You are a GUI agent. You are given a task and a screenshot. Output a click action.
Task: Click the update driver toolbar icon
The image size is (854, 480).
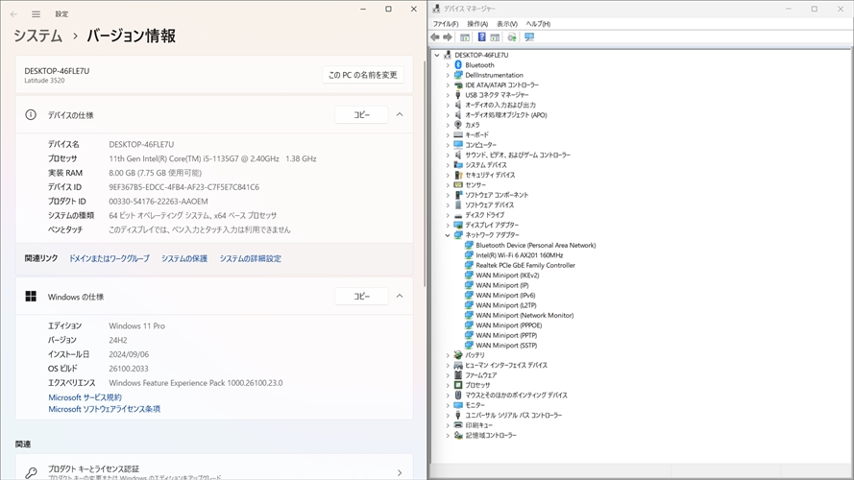click(x=512, y=37)
